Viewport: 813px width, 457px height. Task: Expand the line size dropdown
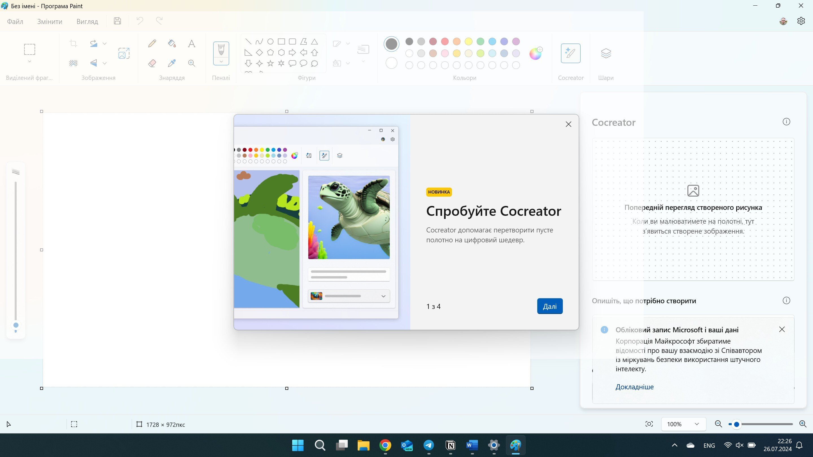[x=363, y=61]
